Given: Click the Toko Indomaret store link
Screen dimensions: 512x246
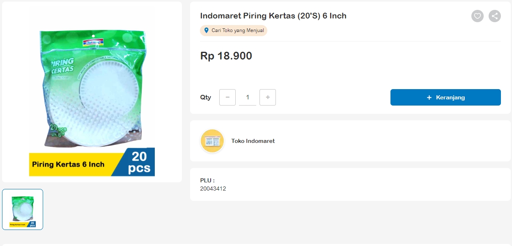Looking at the screenshot, I should (253, 141).
